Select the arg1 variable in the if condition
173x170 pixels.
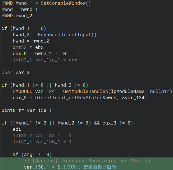click(x=29, y=154)
